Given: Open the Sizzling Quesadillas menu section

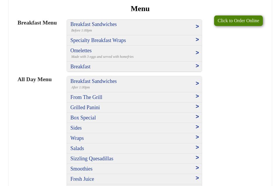Looking at the screenshot, I should click(x=92, y=159).
